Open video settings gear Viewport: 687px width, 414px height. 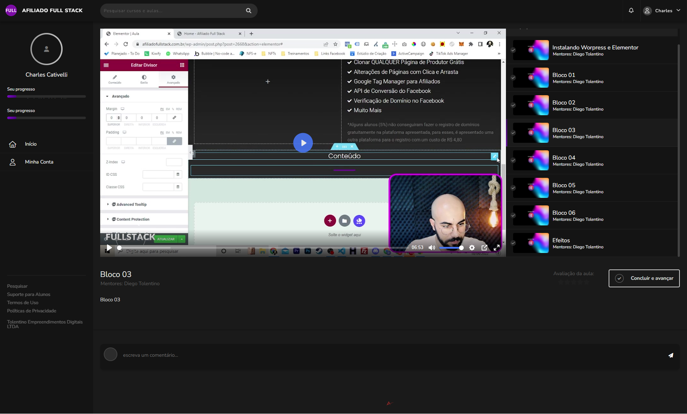click(x=472, y=248)
